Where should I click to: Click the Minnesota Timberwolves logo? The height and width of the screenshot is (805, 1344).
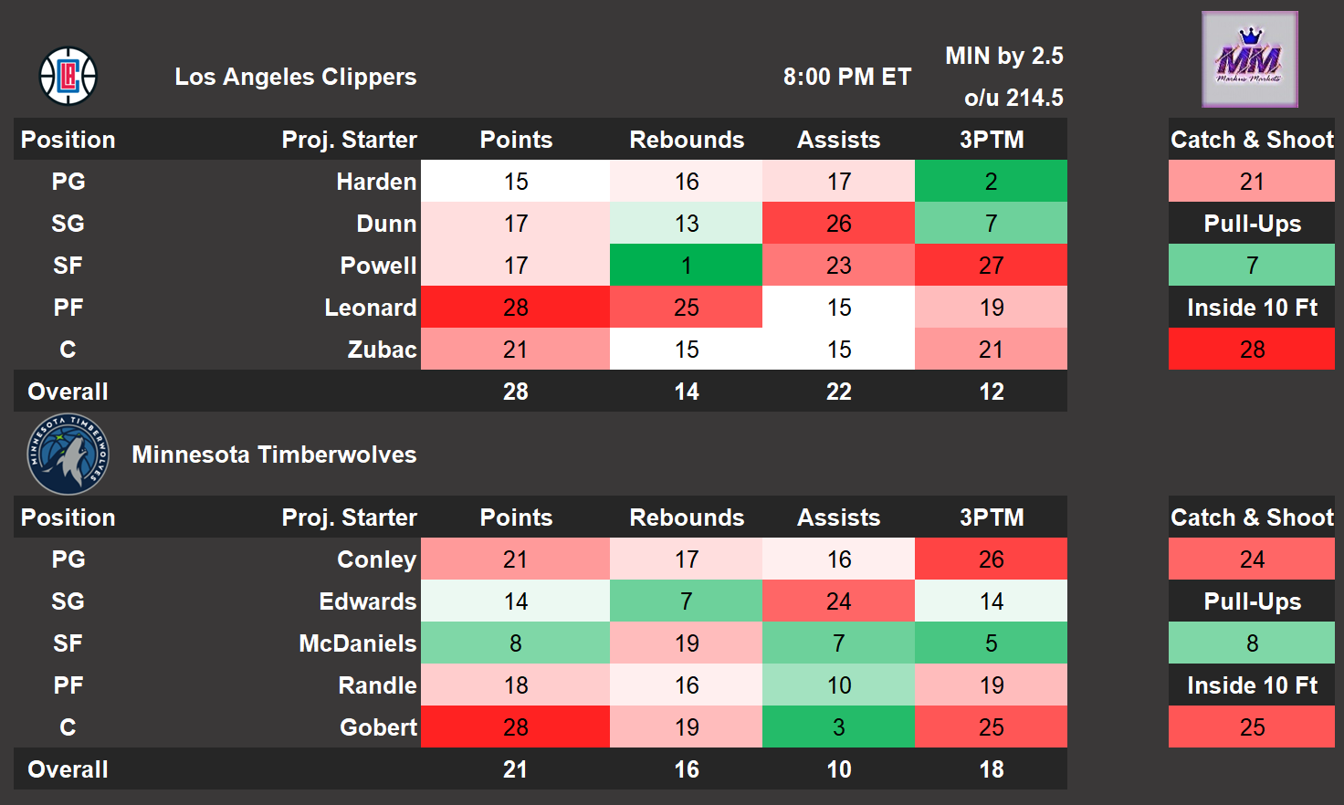tap(68, 455)
